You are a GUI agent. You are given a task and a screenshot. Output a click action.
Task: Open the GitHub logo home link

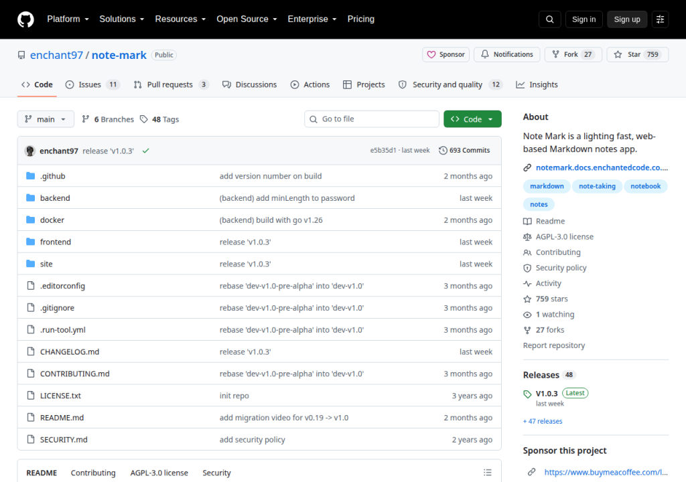(25, 19)
